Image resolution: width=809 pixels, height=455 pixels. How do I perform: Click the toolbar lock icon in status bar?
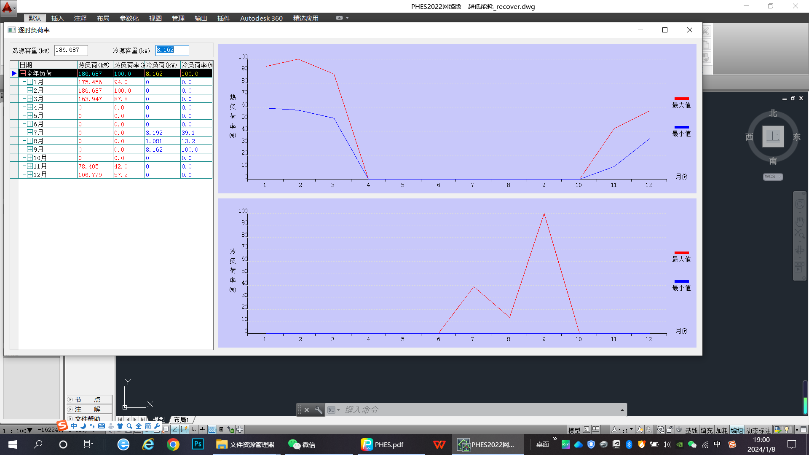pos(670,430)
